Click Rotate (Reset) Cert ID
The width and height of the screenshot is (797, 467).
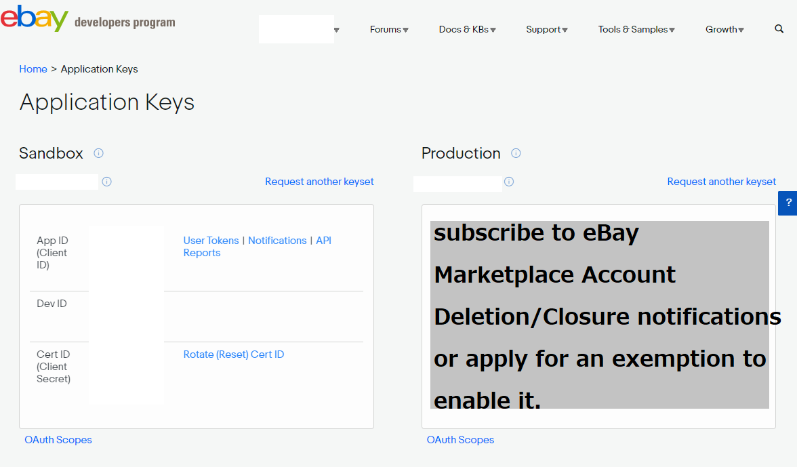[x=234, y=354]
